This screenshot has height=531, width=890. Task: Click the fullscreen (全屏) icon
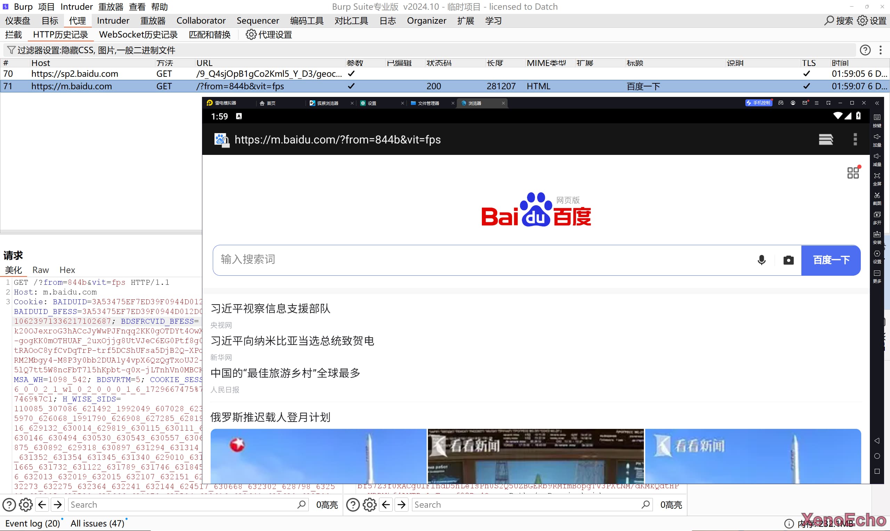point(877,176)
